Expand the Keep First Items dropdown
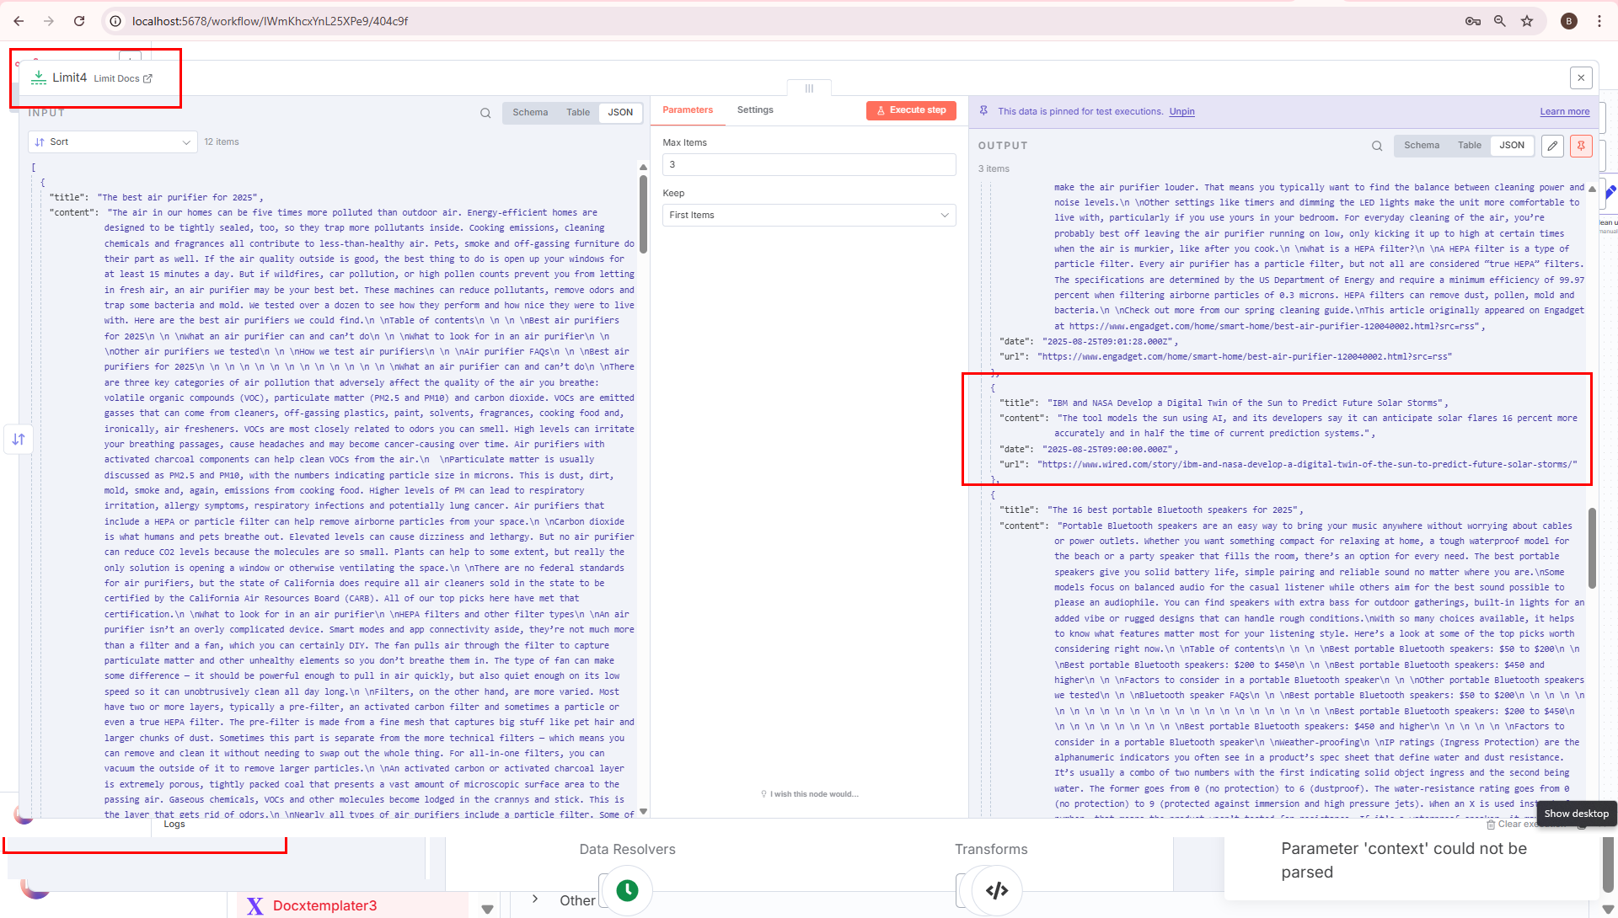This screenshot has width=1618, height=918. point(809,216)
